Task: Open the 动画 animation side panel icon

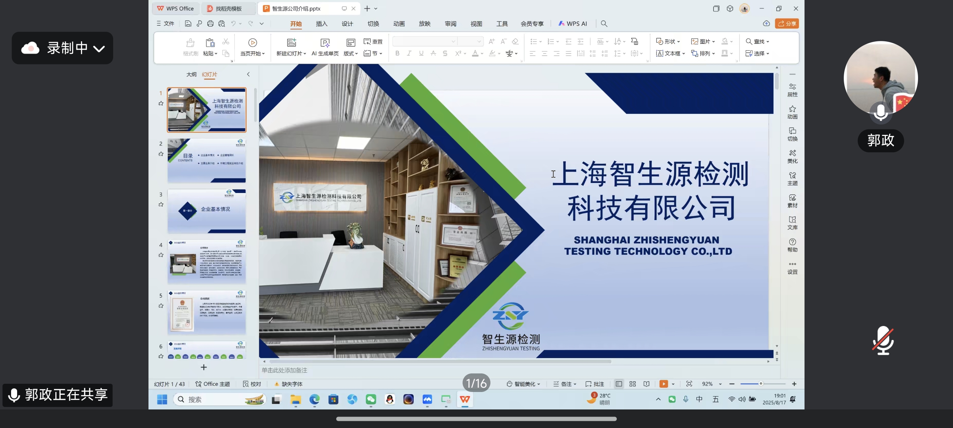Action: 792,112
